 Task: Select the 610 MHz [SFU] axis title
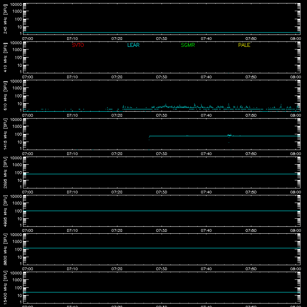coord(5,96)
